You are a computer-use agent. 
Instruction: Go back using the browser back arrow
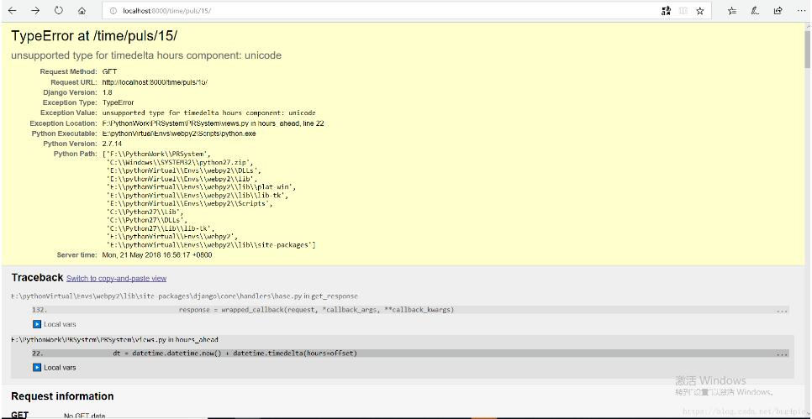(x=12, y=10)
